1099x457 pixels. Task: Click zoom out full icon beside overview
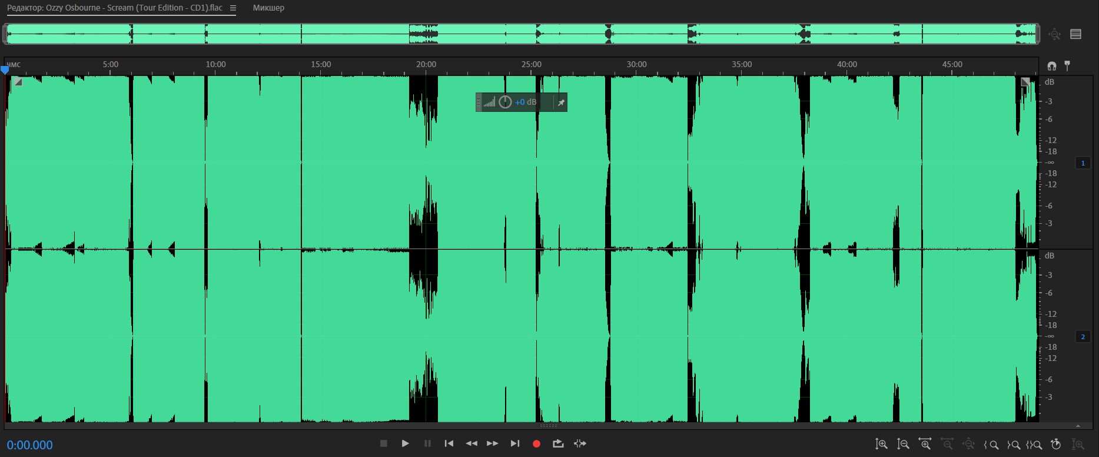click(1054, 34)
